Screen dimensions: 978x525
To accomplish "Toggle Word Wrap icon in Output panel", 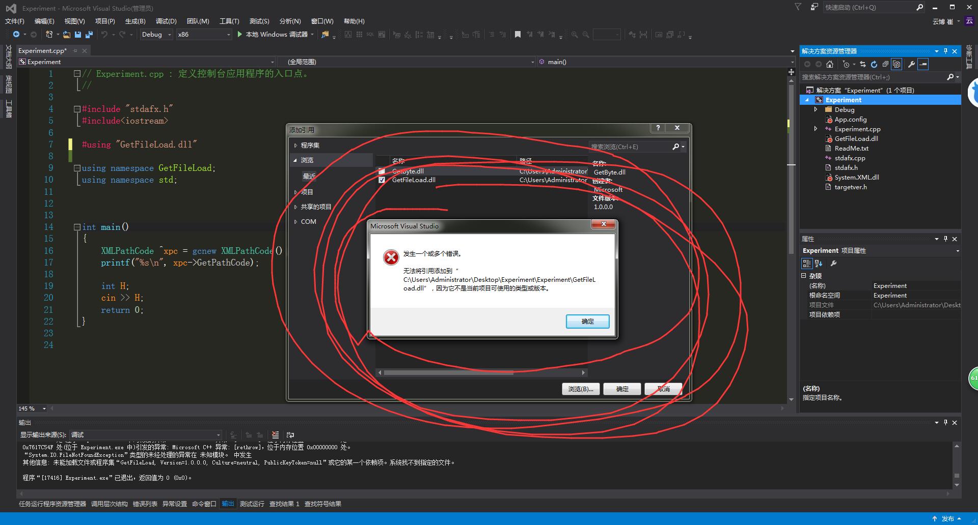I will [x=290, y=435].
